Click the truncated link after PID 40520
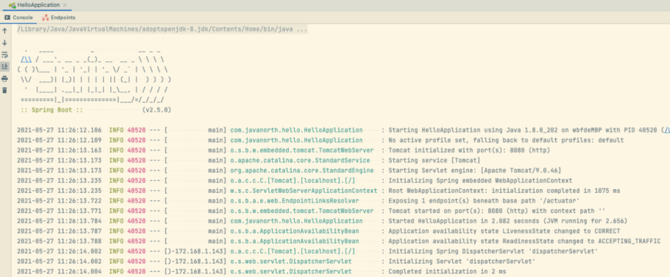 pos(666,130)
